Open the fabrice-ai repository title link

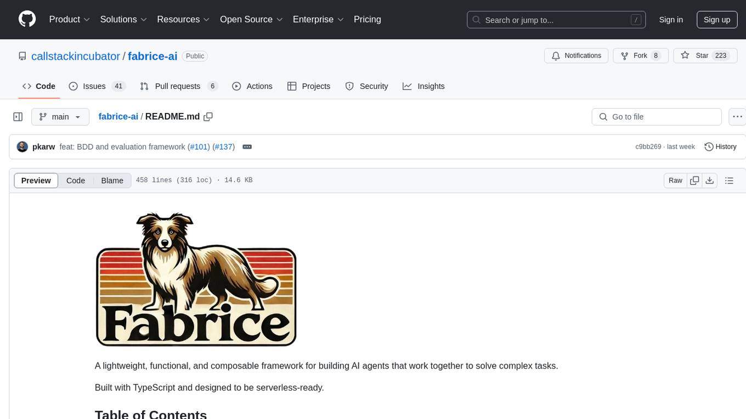[152, 56]
